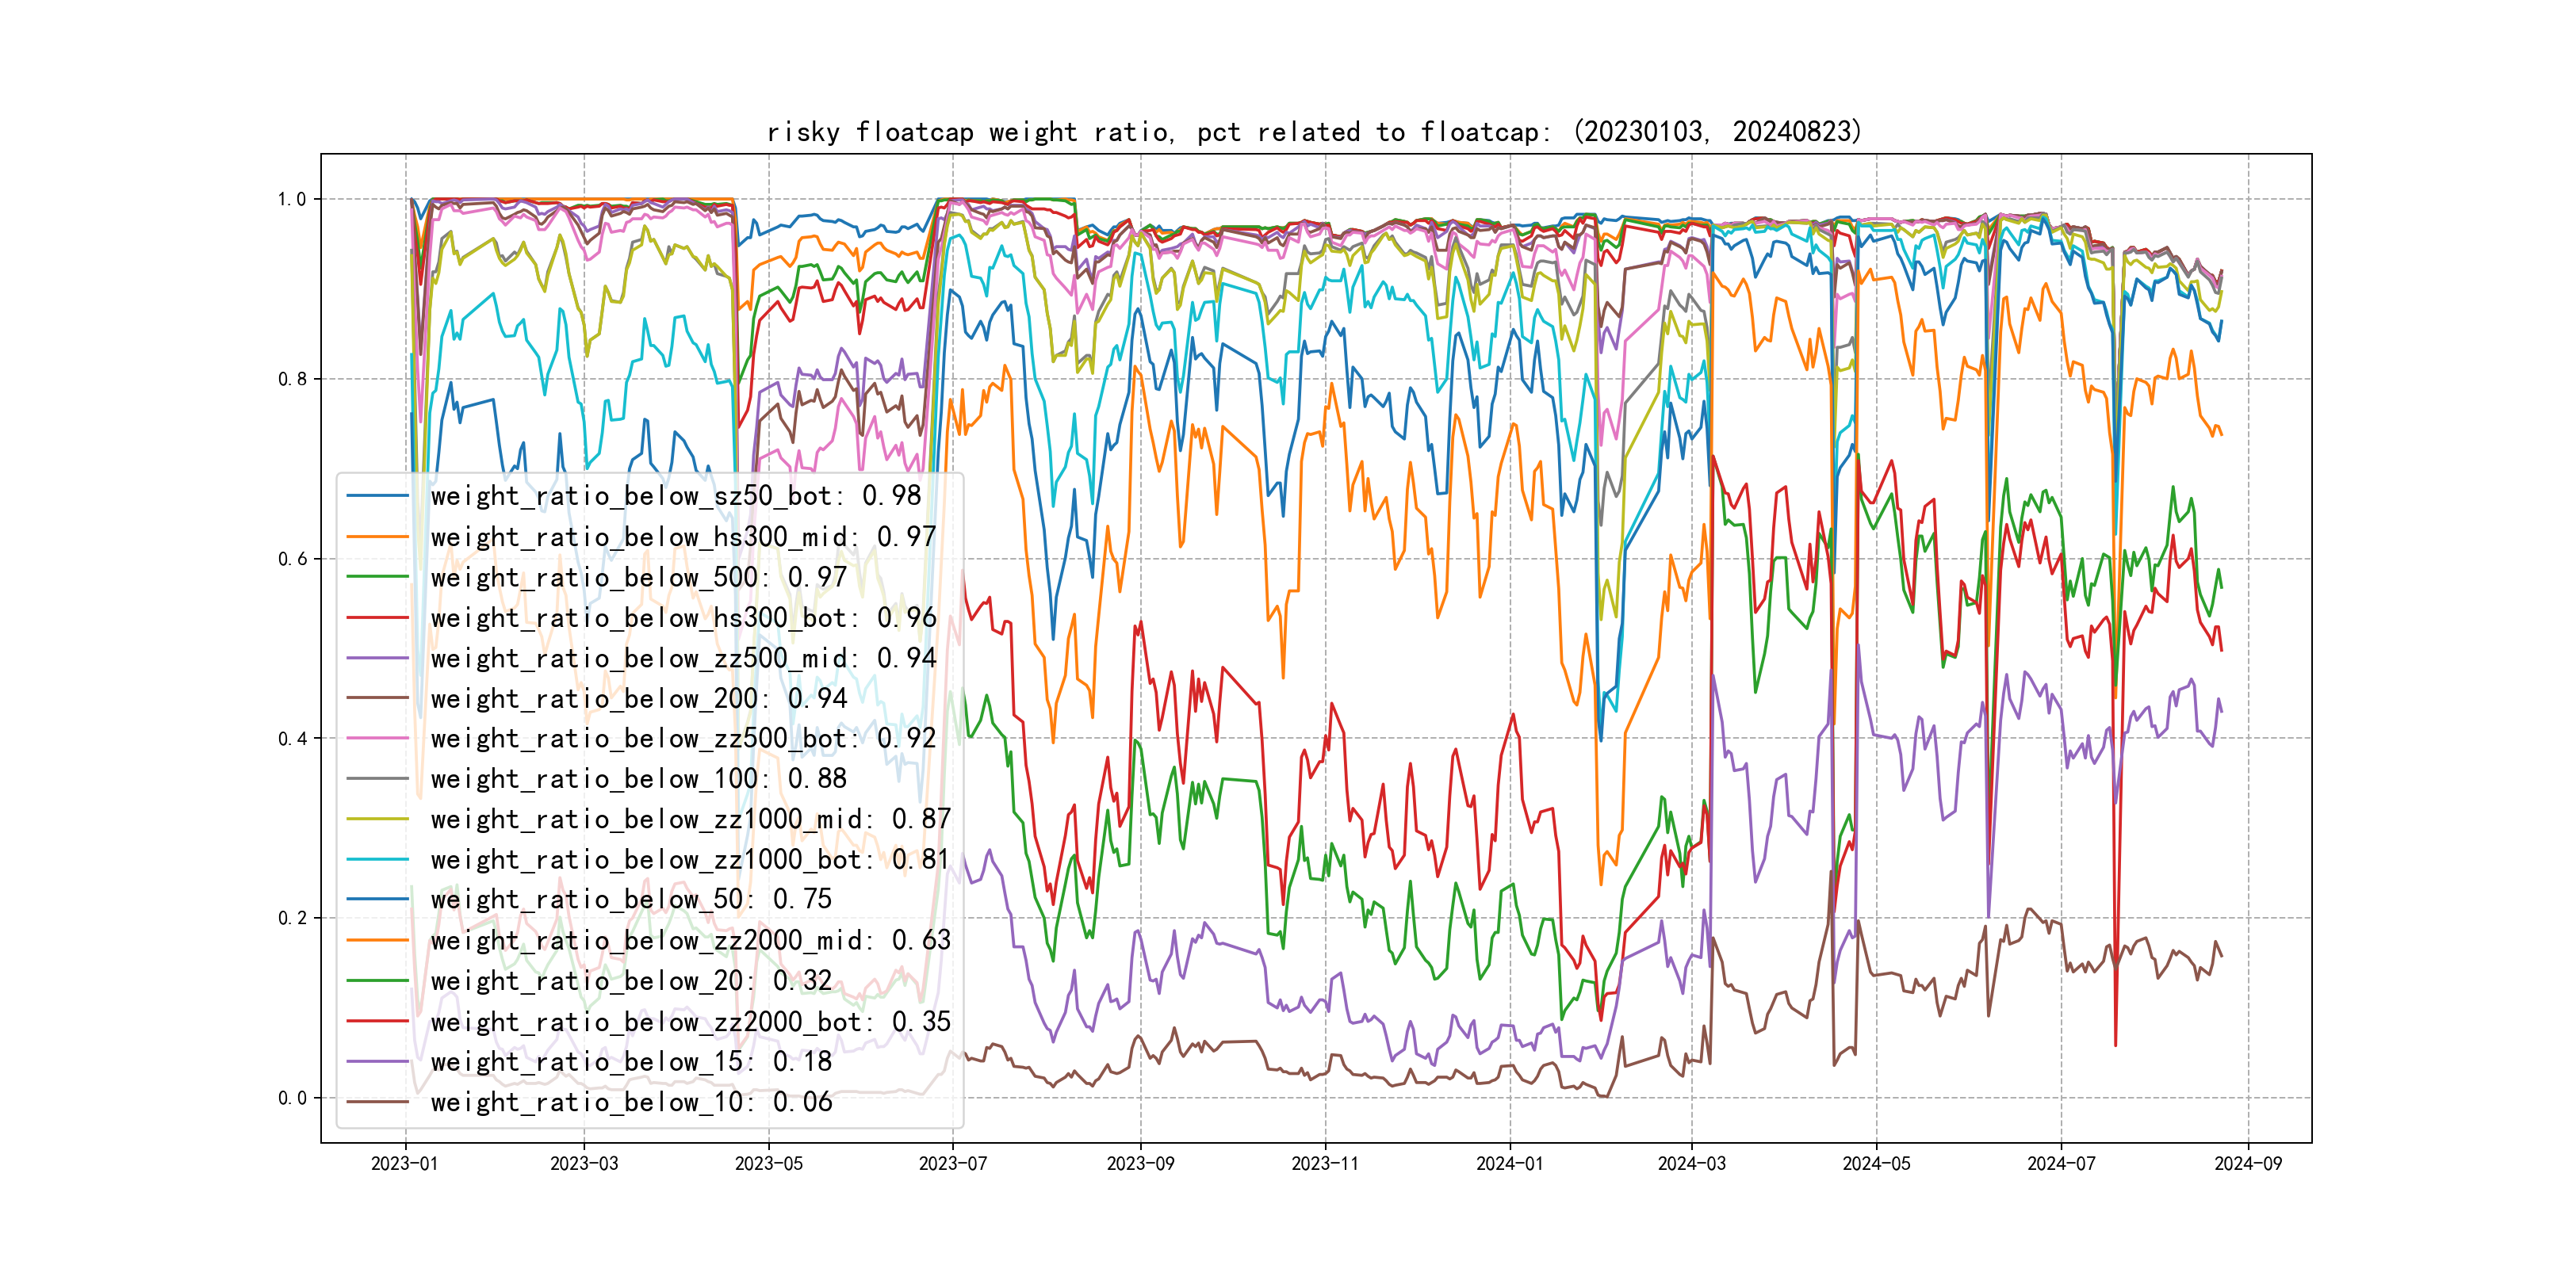The image size is (2569, 1284).
Task: Click legend entry weight_ratio_below_10
Action: (x=630, y=1102)
